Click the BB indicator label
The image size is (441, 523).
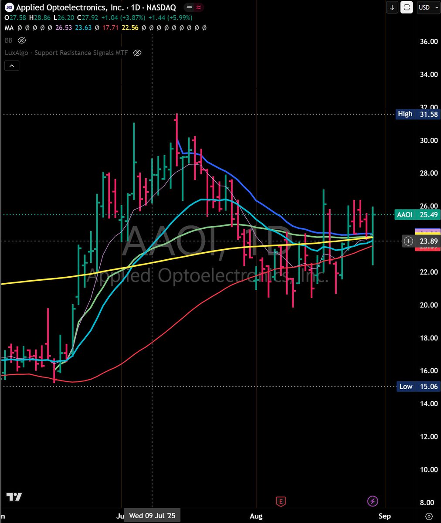9,40
